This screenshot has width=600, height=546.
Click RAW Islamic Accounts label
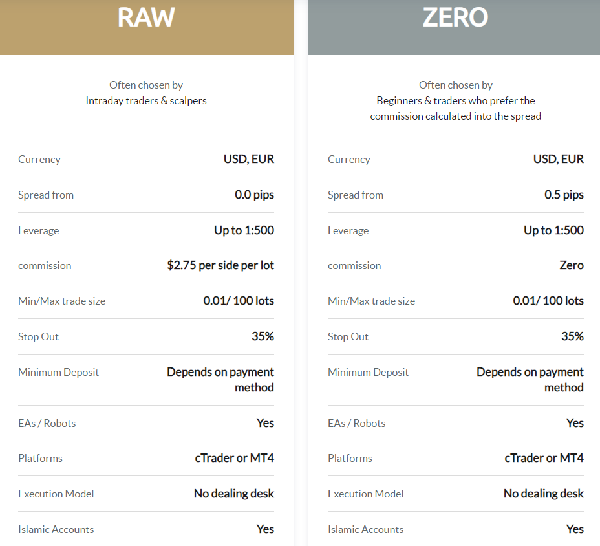click(x=56, y=529)
